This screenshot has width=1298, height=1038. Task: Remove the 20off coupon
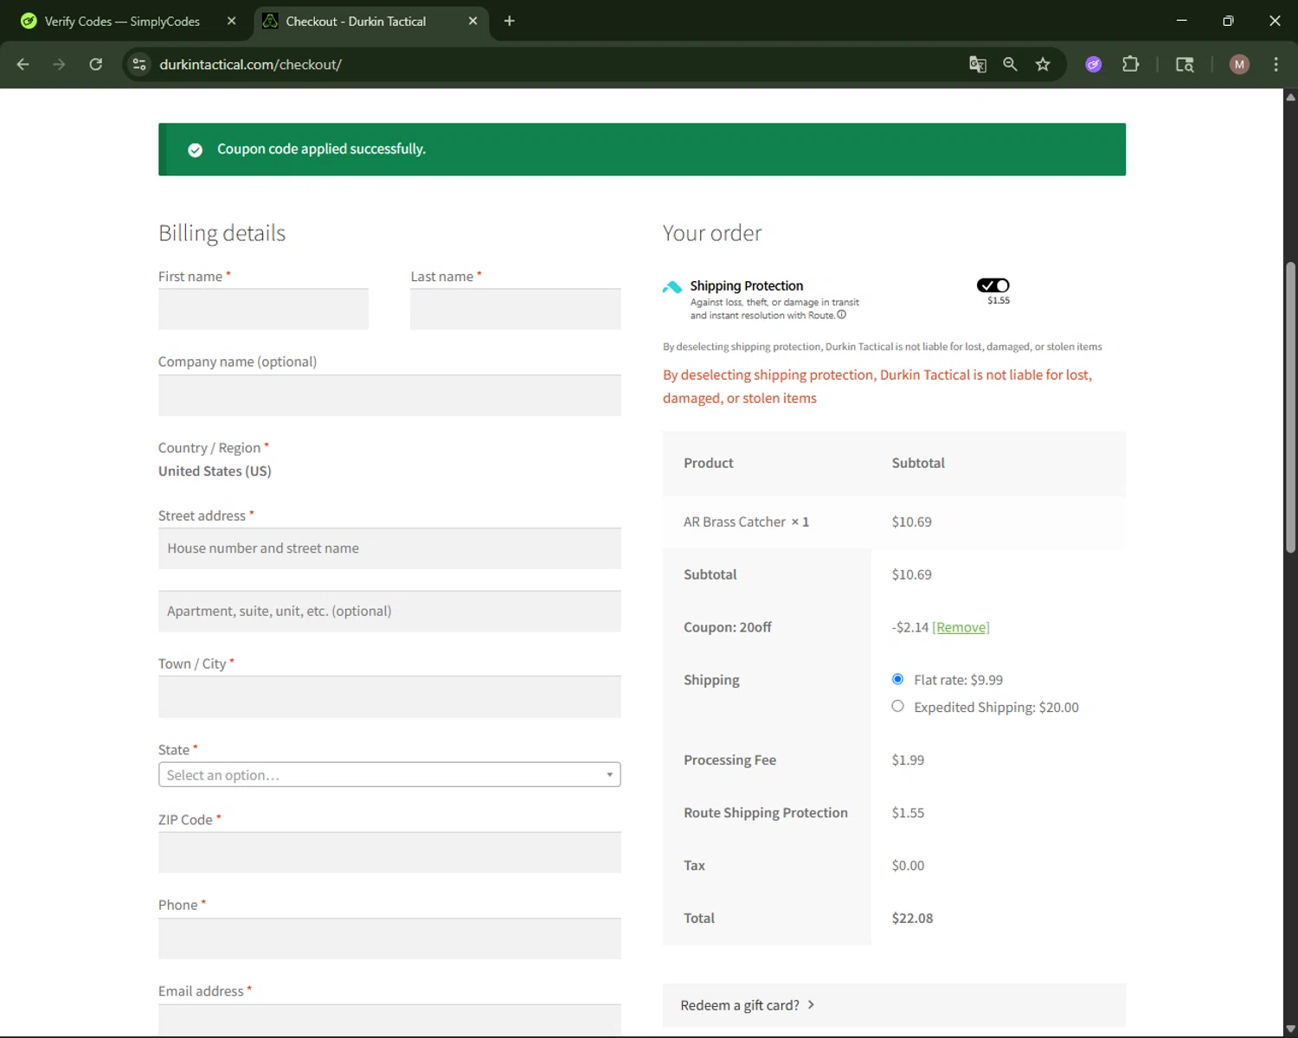[961, 627]
